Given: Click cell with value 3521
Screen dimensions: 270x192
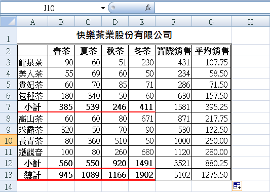Looking at the screenshot, I should 174,163.
